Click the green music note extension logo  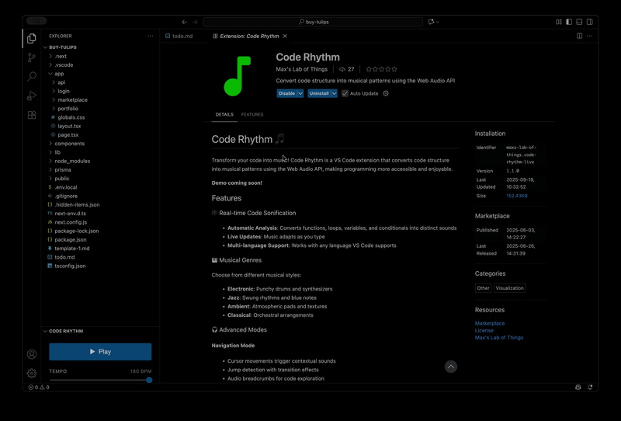[238, 76]
